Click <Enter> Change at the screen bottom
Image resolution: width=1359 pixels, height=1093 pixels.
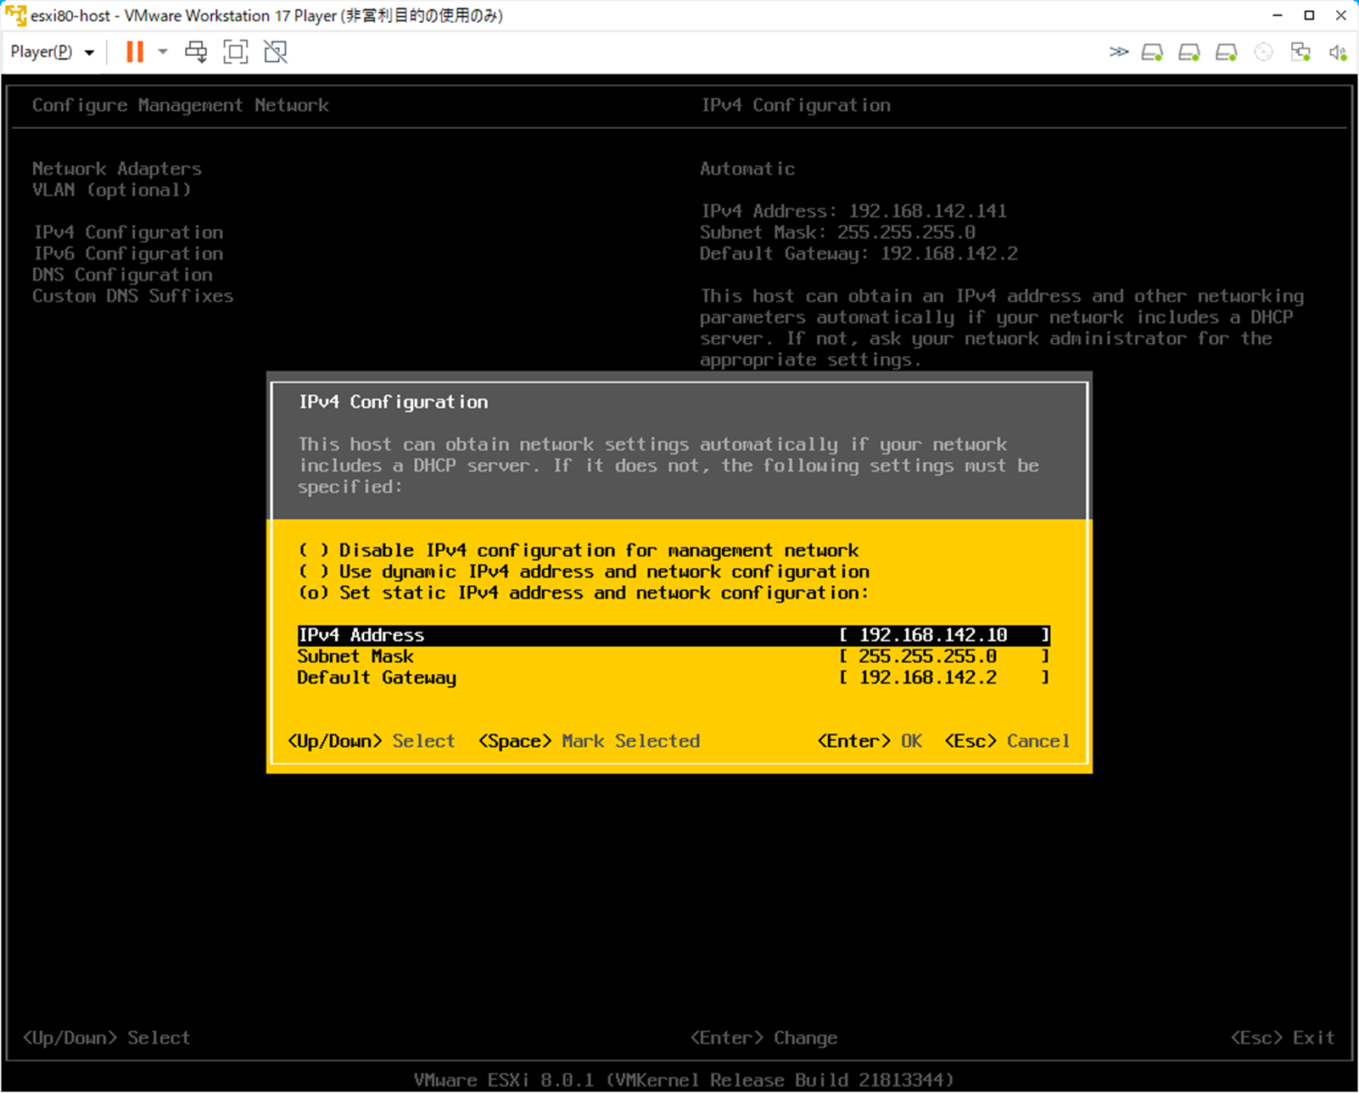click(x=763, y=1038)
